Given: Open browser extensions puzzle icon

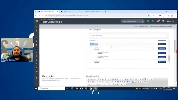Looking at the screenshot, I should point(164,16).
